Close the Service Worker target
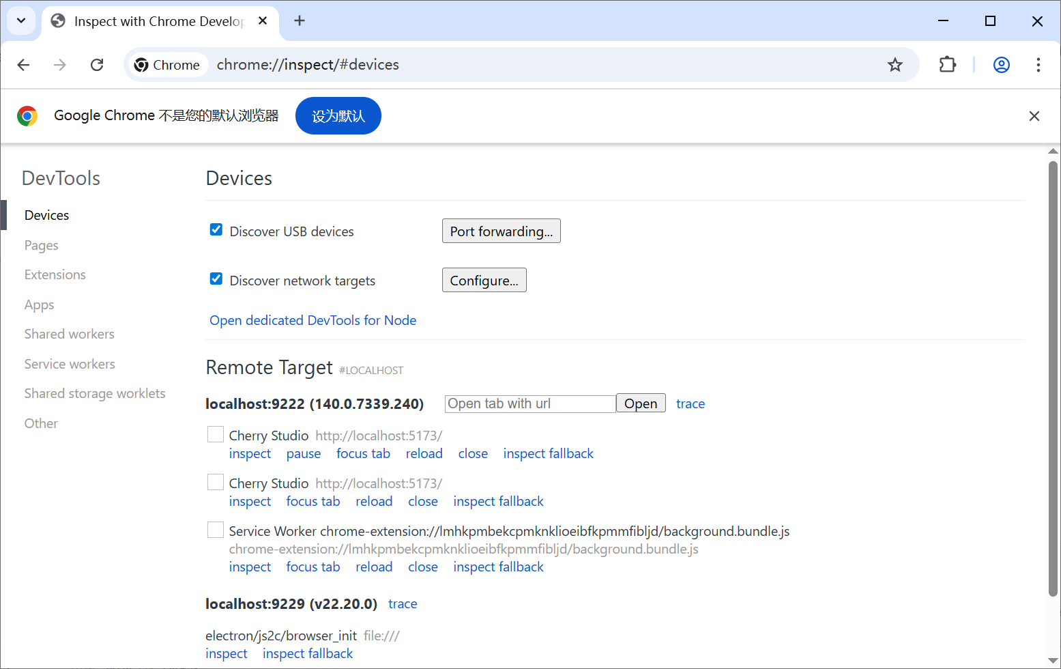 click(423, 567)
